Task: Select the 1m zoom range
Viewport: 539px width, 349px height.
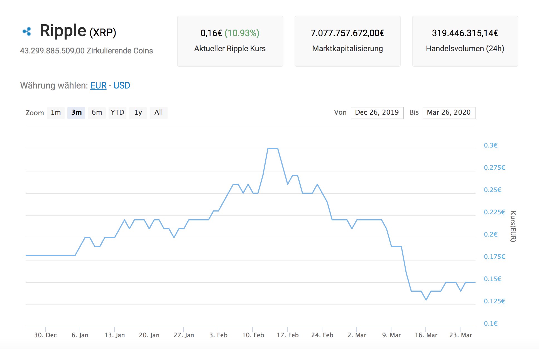Action: [x=56, y=113]
